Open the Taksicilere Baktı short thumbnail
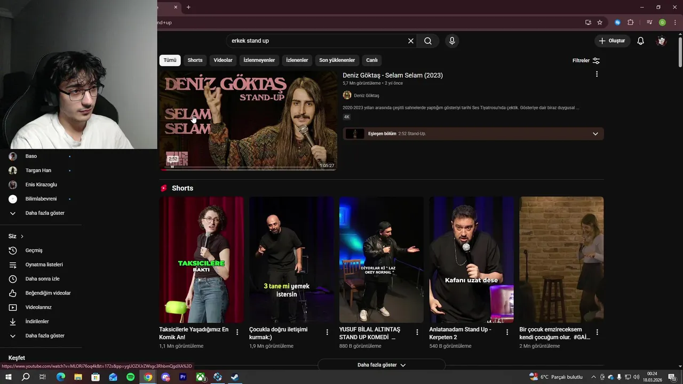Image resolution: width=683 pixels, height=384 pixels. [201, 260]
